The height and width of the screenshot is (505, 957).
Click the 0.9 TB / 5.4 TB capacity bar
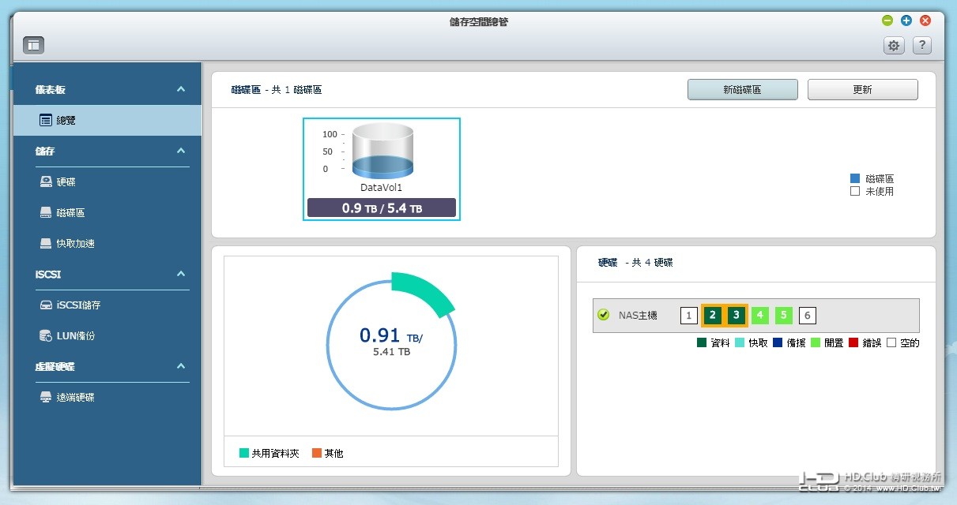click(382, 208)
